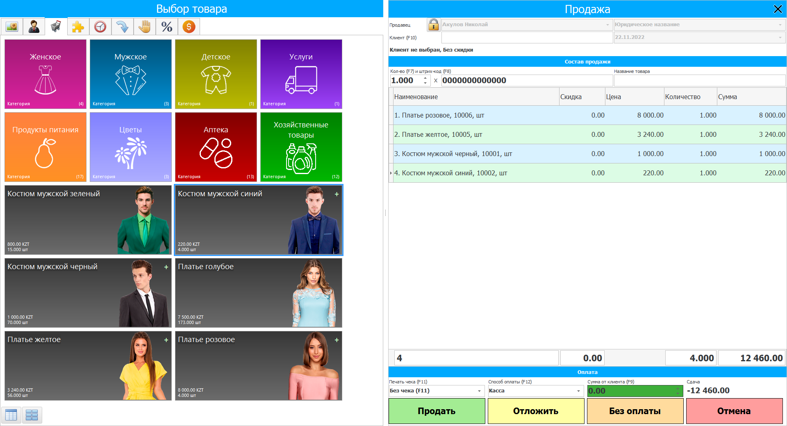787x426 pixels.
Task: Click the raised hand icon
Action: click(144, 27)
